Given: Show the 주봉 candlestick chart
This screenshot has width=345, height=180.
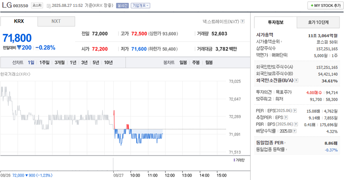Looking at the screenshot, I should point(196,62).
